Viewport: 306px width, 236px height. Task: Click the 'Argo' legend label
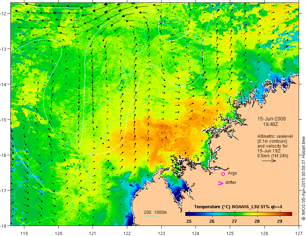pos(232,173)
